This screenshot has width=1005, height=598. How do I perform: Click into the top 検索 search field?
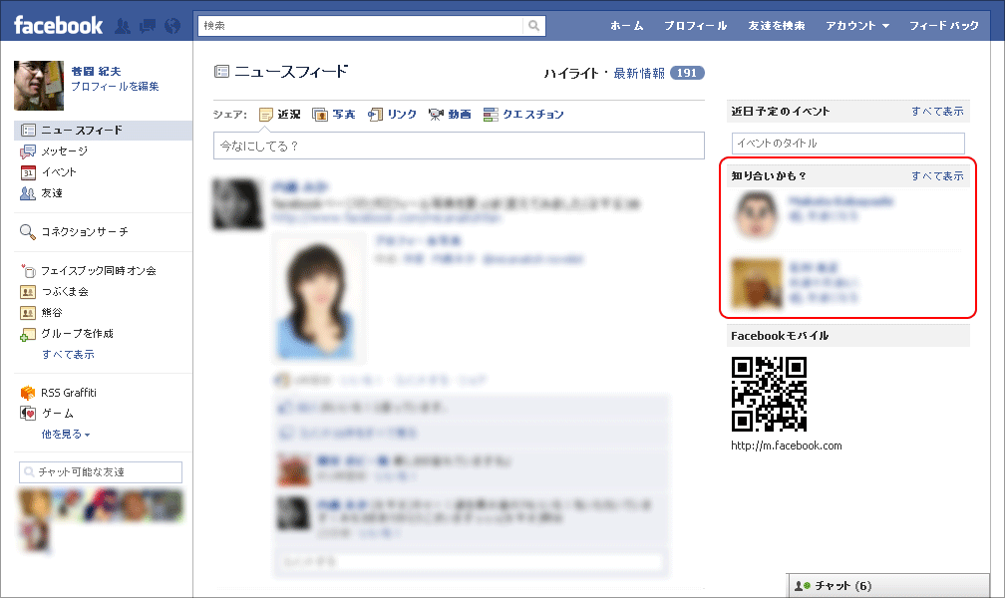(361, 26)
